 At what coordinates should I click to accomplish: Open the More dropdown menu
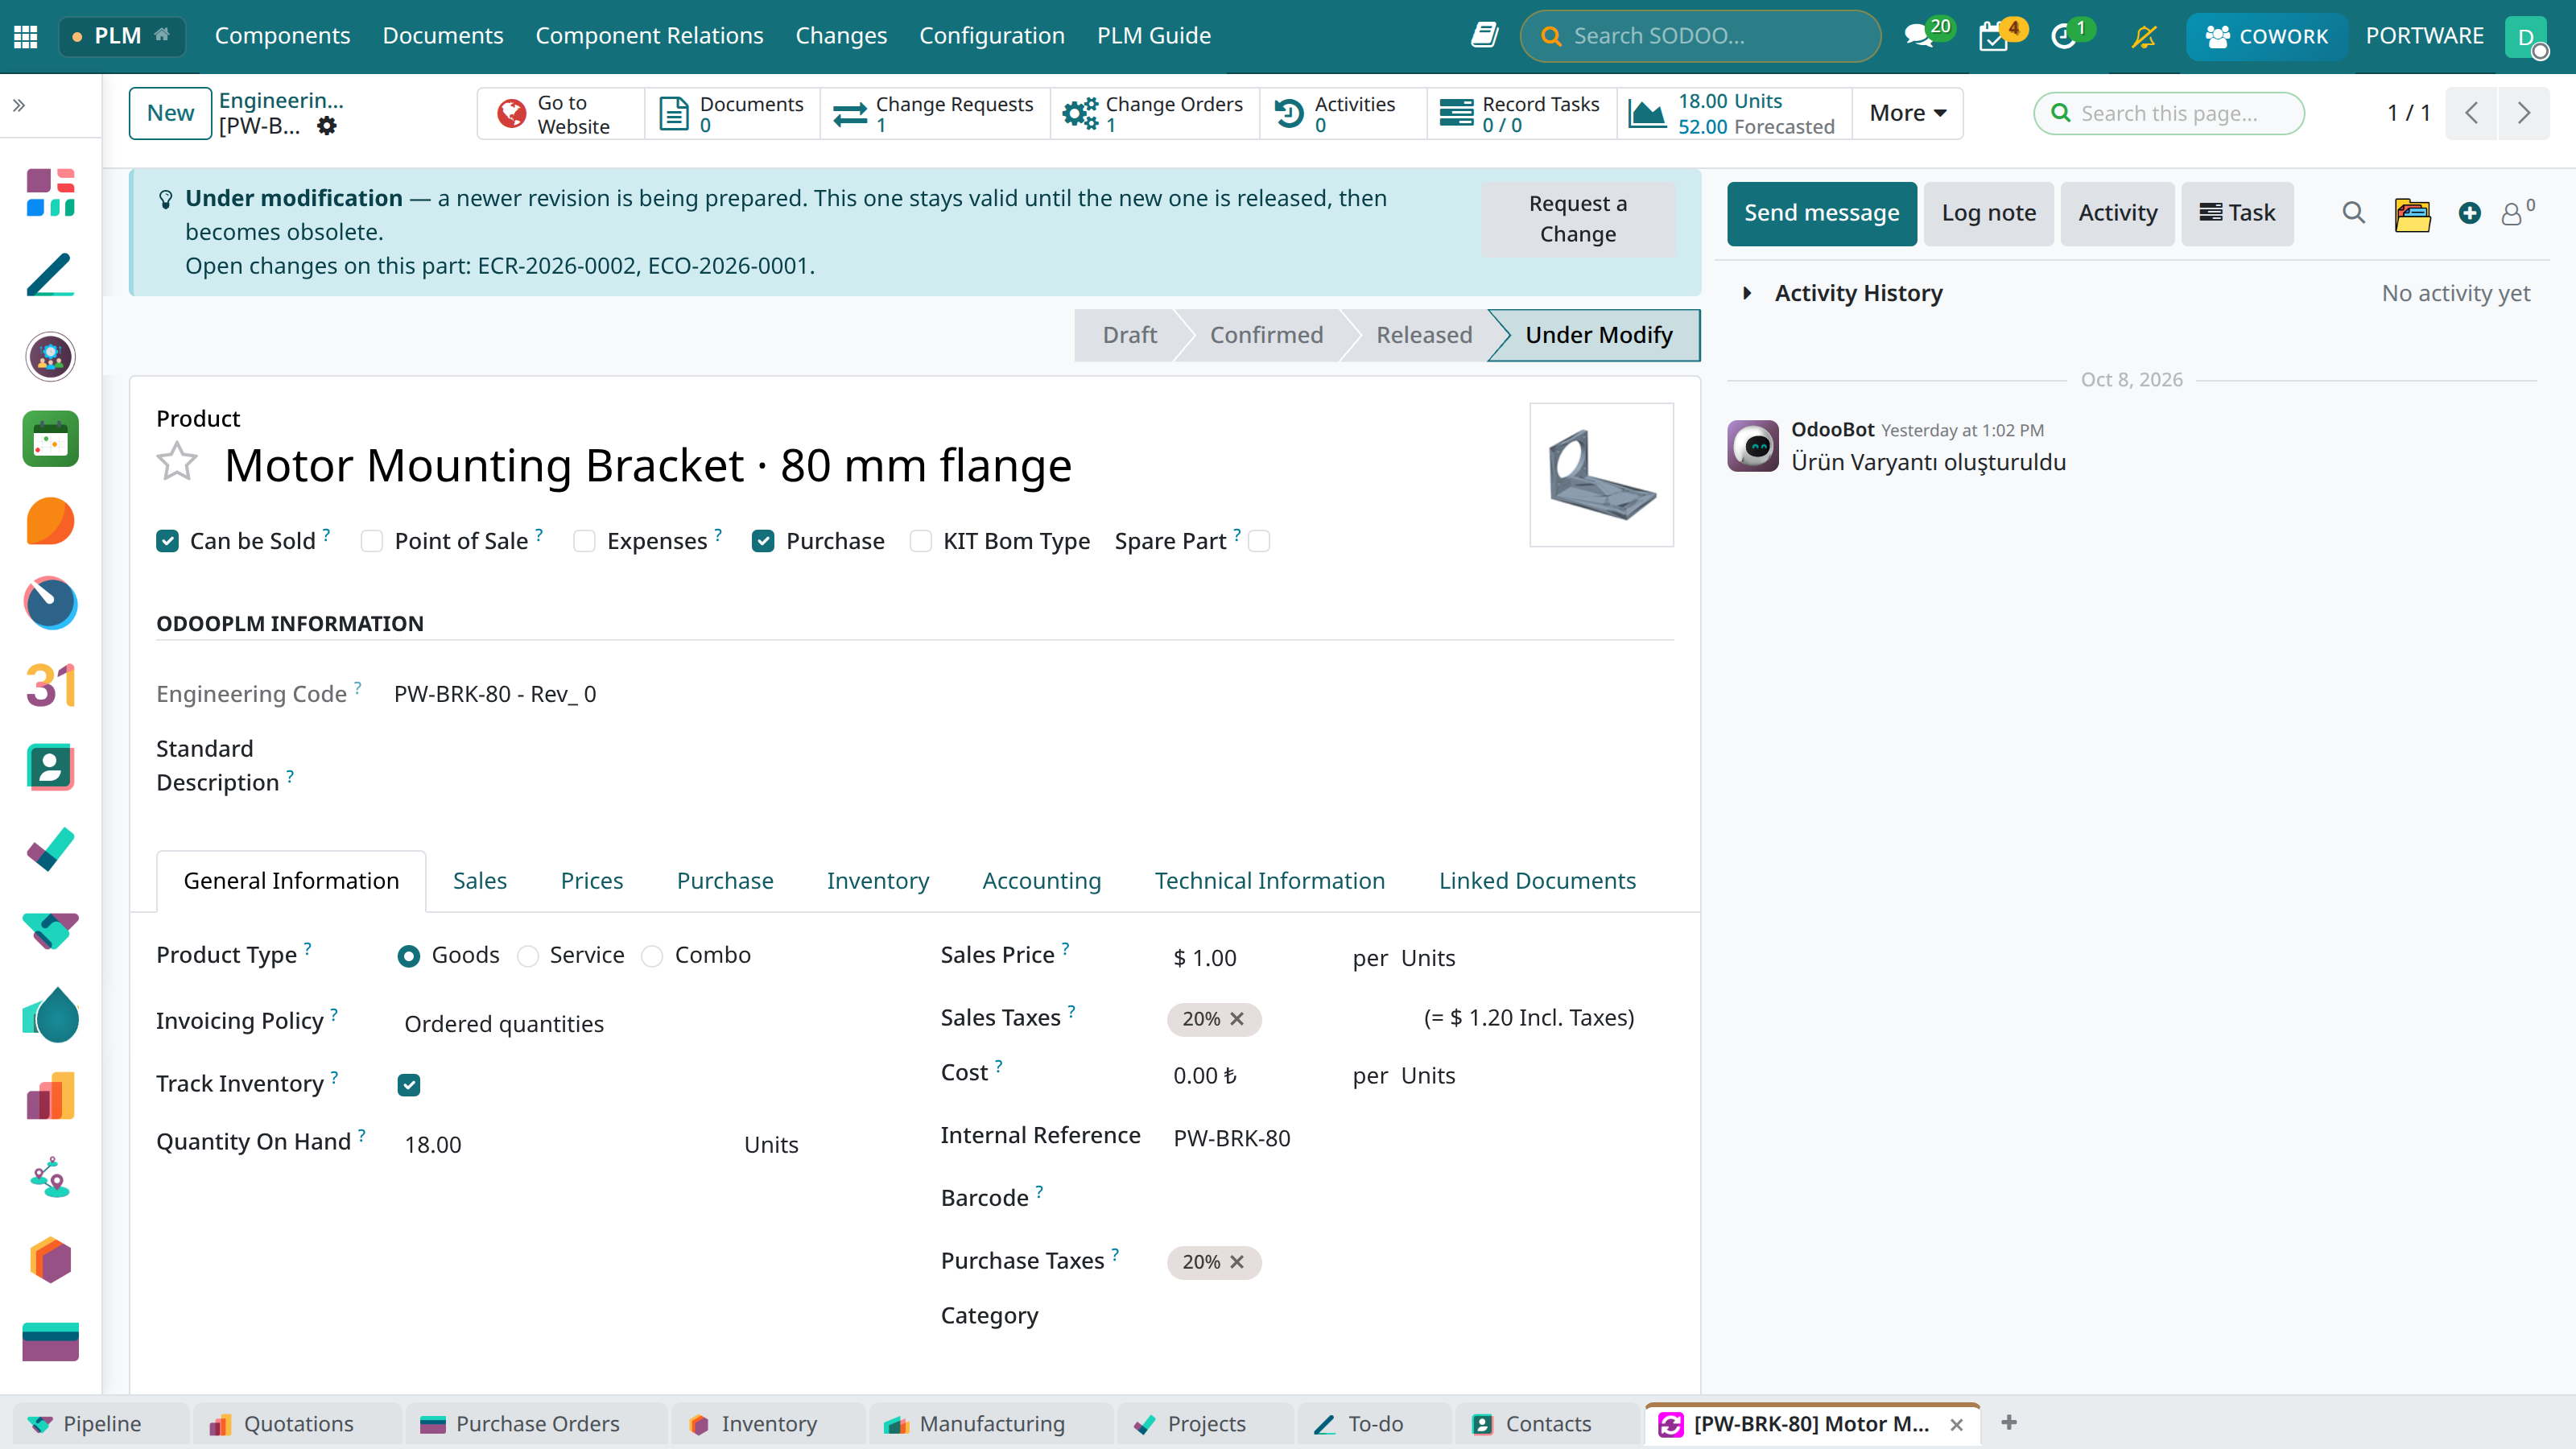click(1907, 113)
